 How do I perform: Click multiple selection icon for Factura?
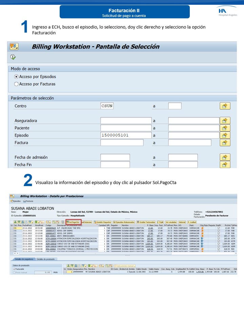coord(225,143)
